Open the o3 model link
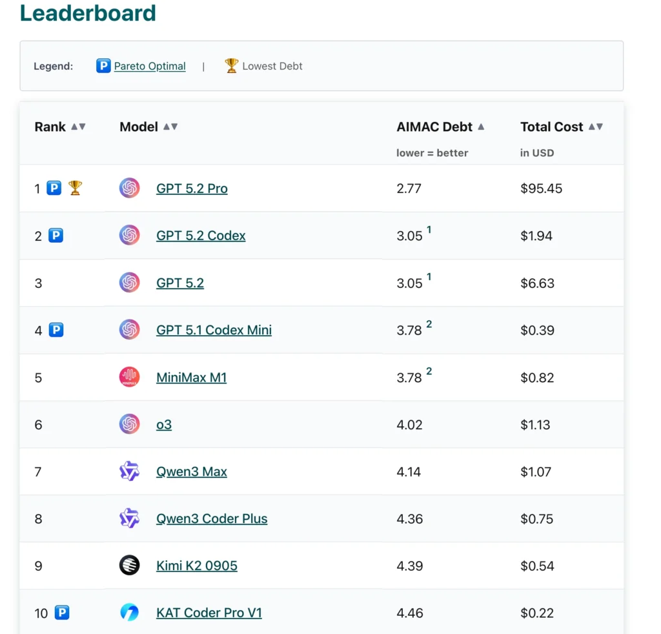Viewport: 661px width, 634px height. point(163,424)
